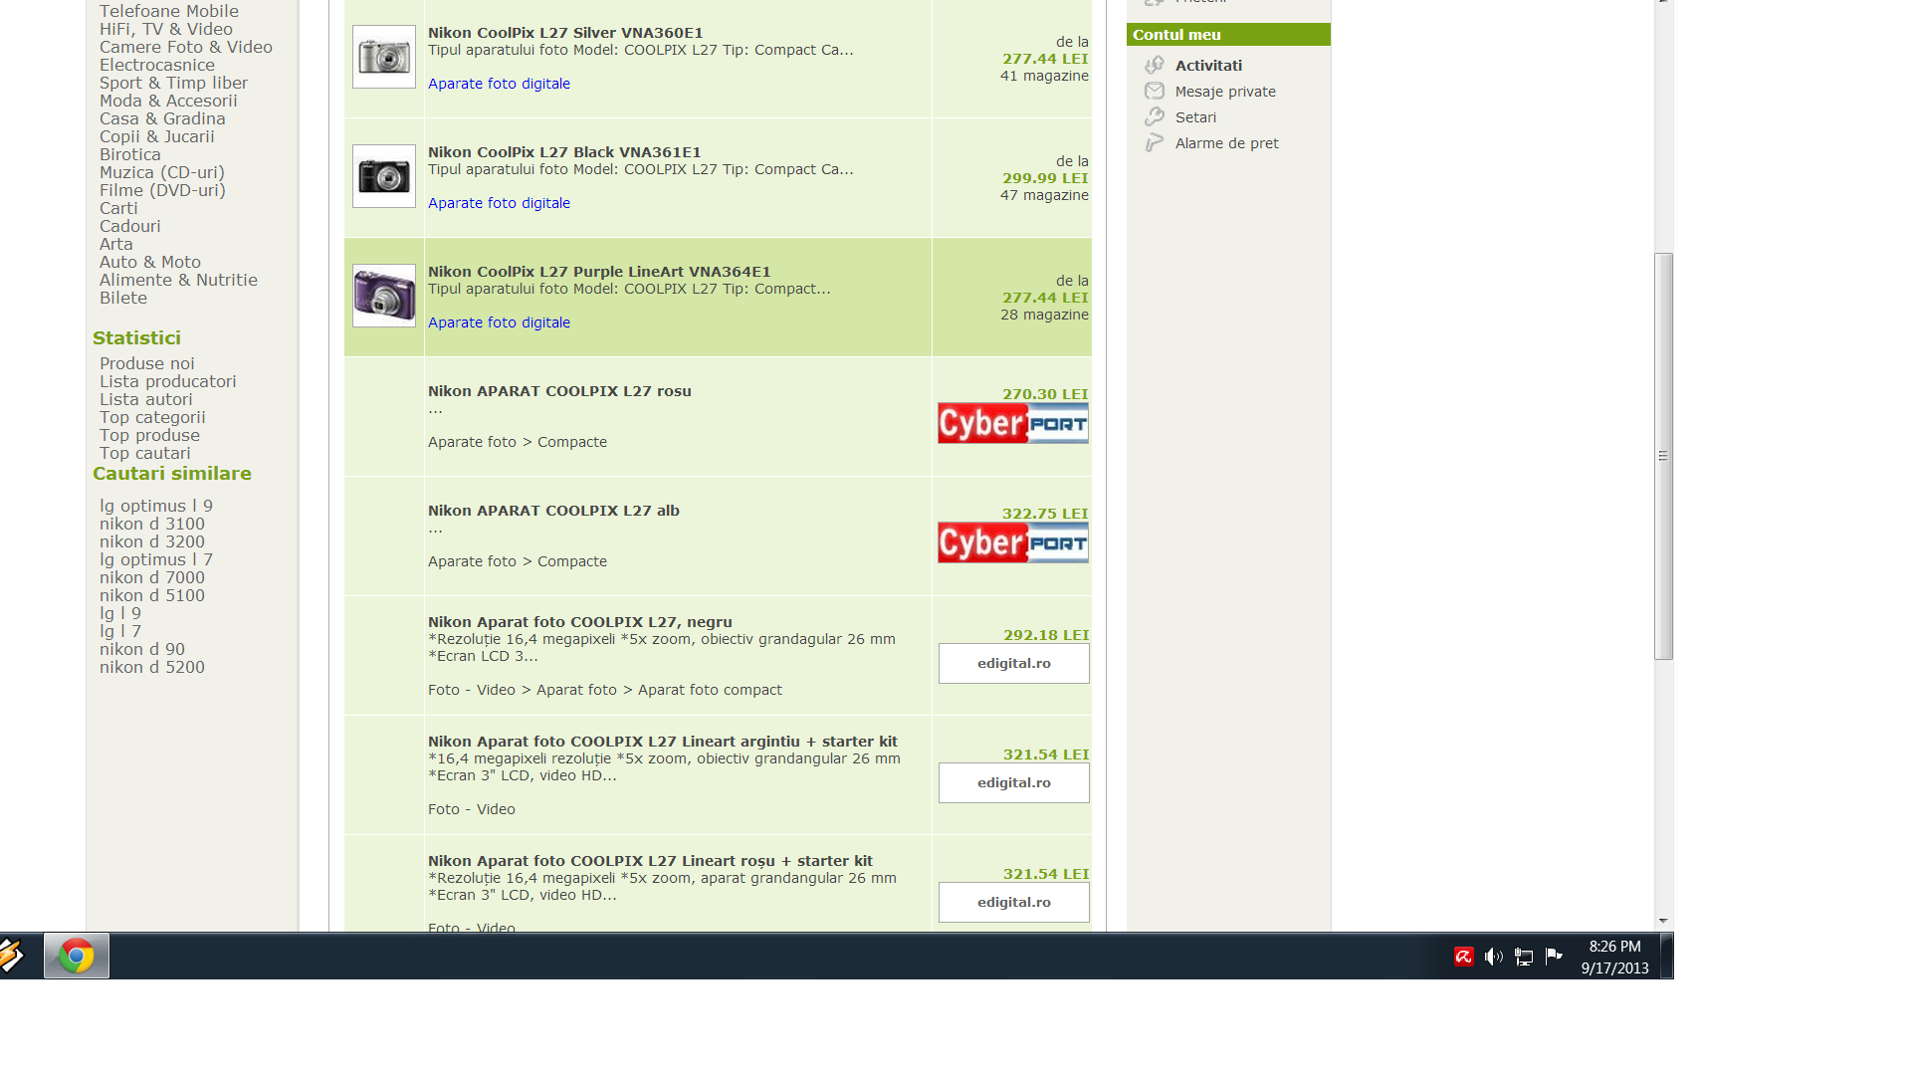The image size is (1911, 1075).
Task: Click similar search nikon d 3100
Action: (x=152, y=524)
